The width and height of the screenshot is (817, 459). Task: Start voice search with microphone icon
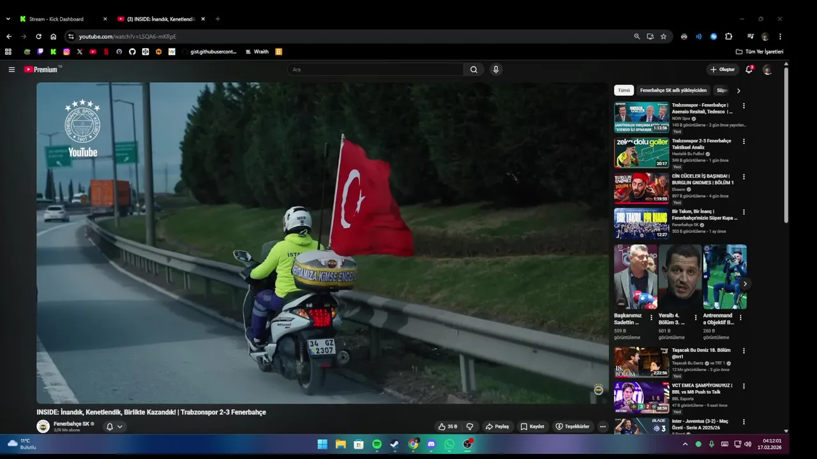(x=496, y=69)
